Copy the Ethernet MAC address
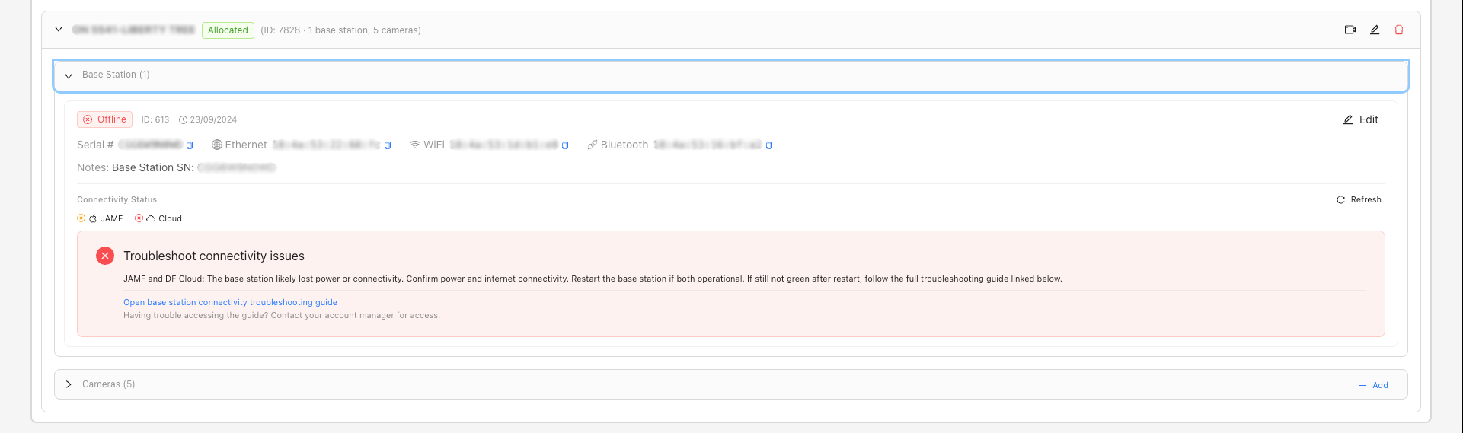This screenshot has width=1463, height=433. pyautogui.click(x=388, y=145)
